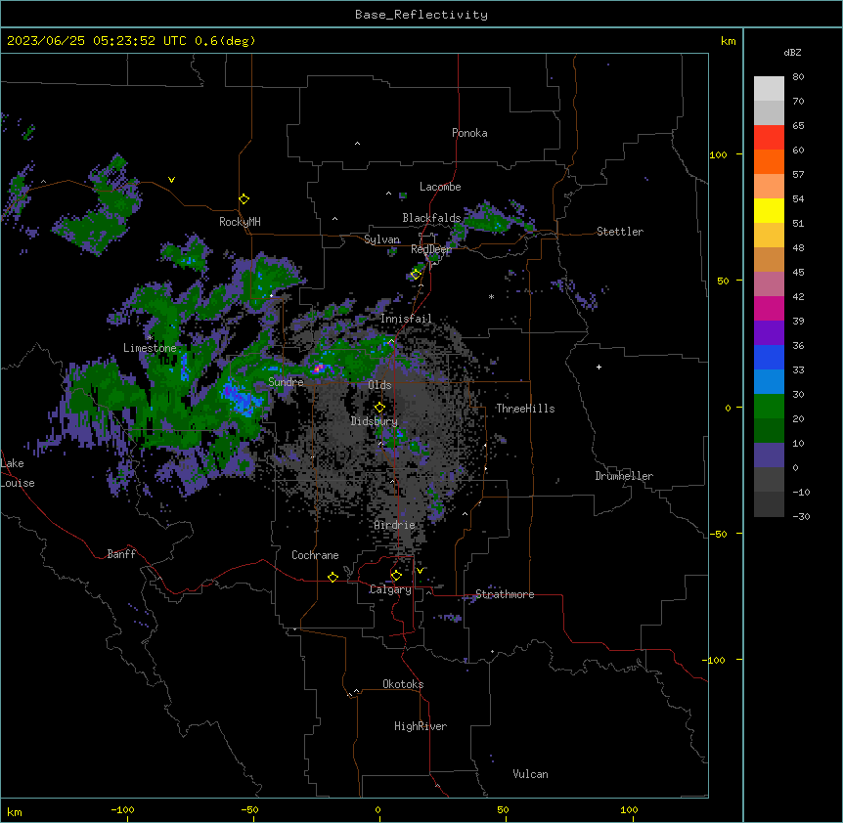Image resolution: width=843 pixels, height=823 pixels.
Task: Click the Sylvan label on the map
Action: [x=381, y=239]
